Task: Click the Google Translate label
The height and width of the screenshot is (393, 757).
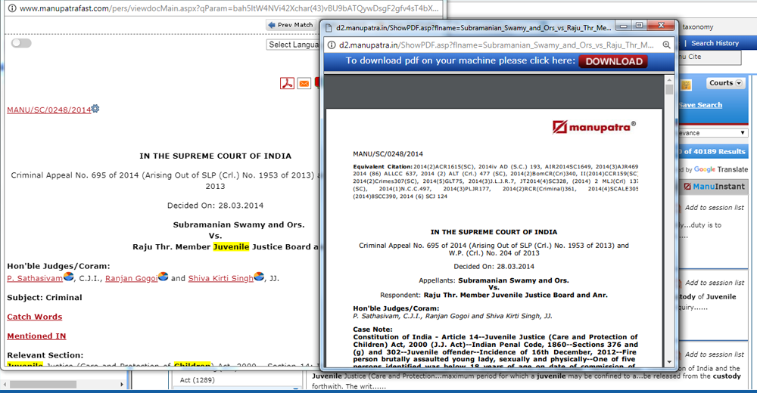Action: (x=721, y=169)
